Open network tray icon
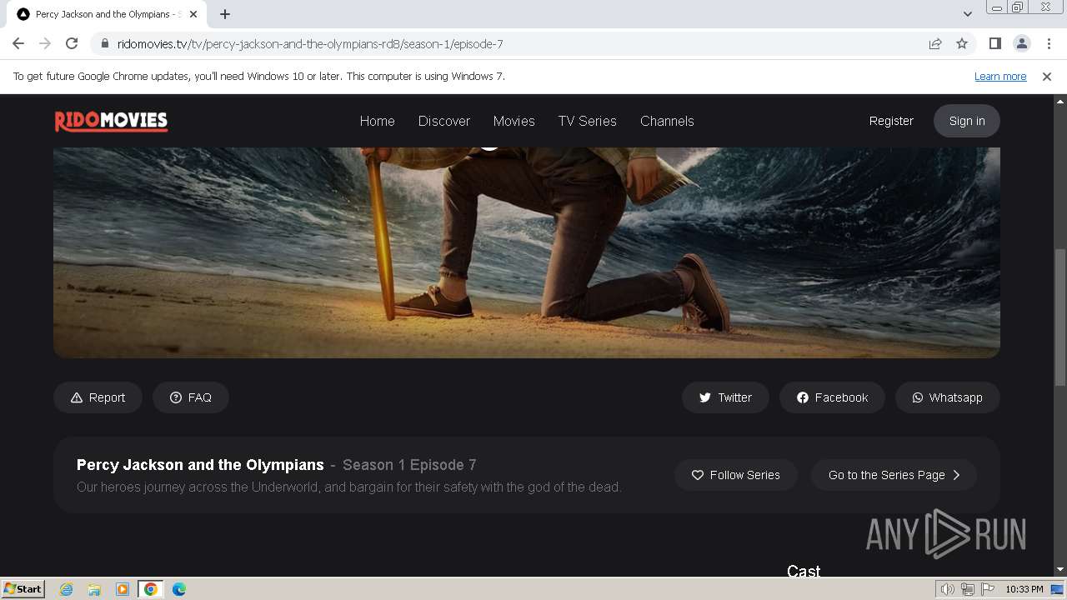Screen dimensions: 1067x600 tap(968, 589)
